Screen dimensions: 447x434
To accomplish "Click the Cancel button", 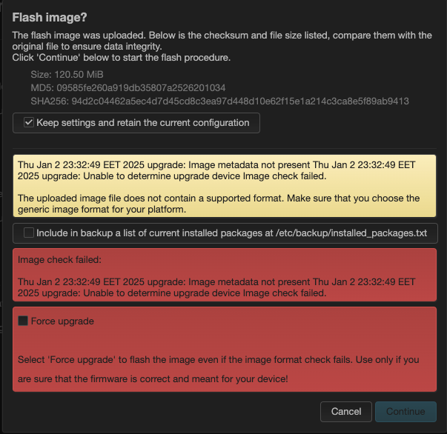I will [x=346, y=412].
